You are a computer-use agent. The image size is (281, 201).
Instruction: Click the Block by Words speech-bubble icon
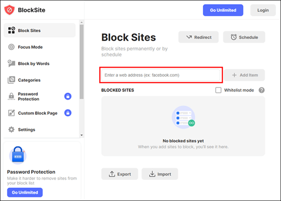coord(11,64)
